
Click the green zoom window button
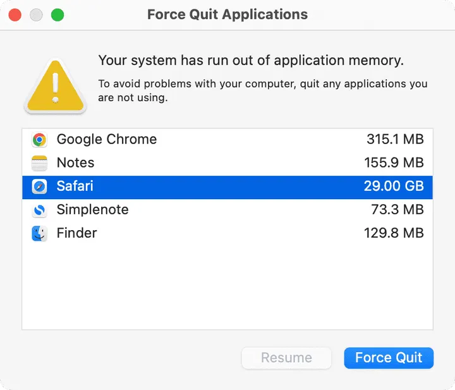[58, 15]
